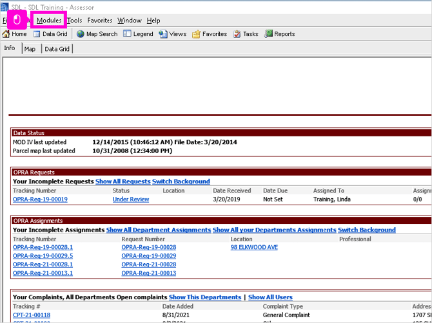Click the General Complaint type cell

(286, 315)
